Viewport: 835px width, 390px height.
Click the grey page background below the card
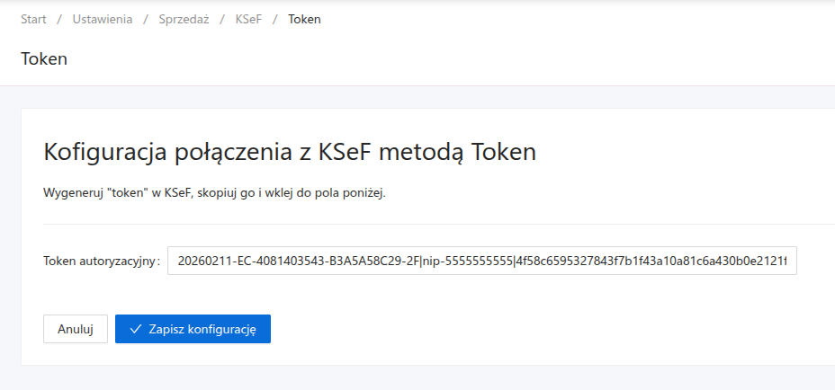[x=414, y=378]
